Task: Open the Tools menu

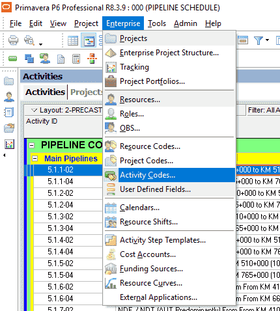Action: pos(157,23)
